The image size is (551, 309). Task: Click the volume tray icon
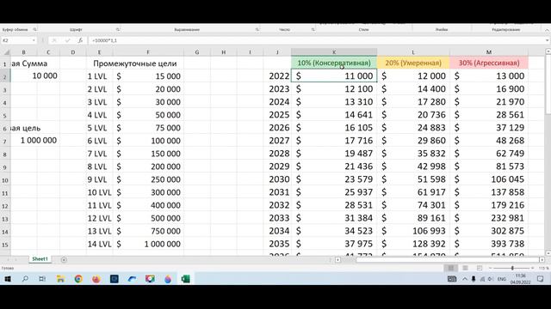[x=490, y=279]
